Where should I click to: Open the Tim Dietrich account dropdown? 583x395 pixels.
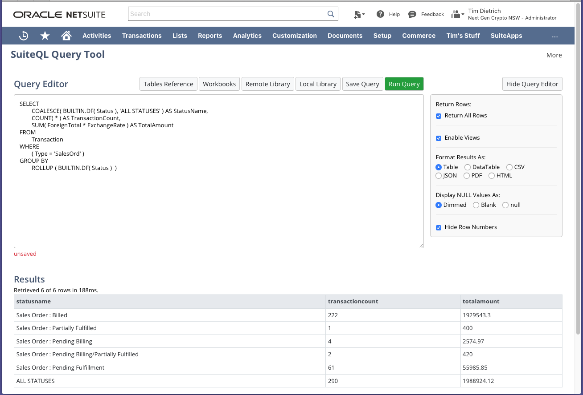pyautogui.click(x=512, y=14)
